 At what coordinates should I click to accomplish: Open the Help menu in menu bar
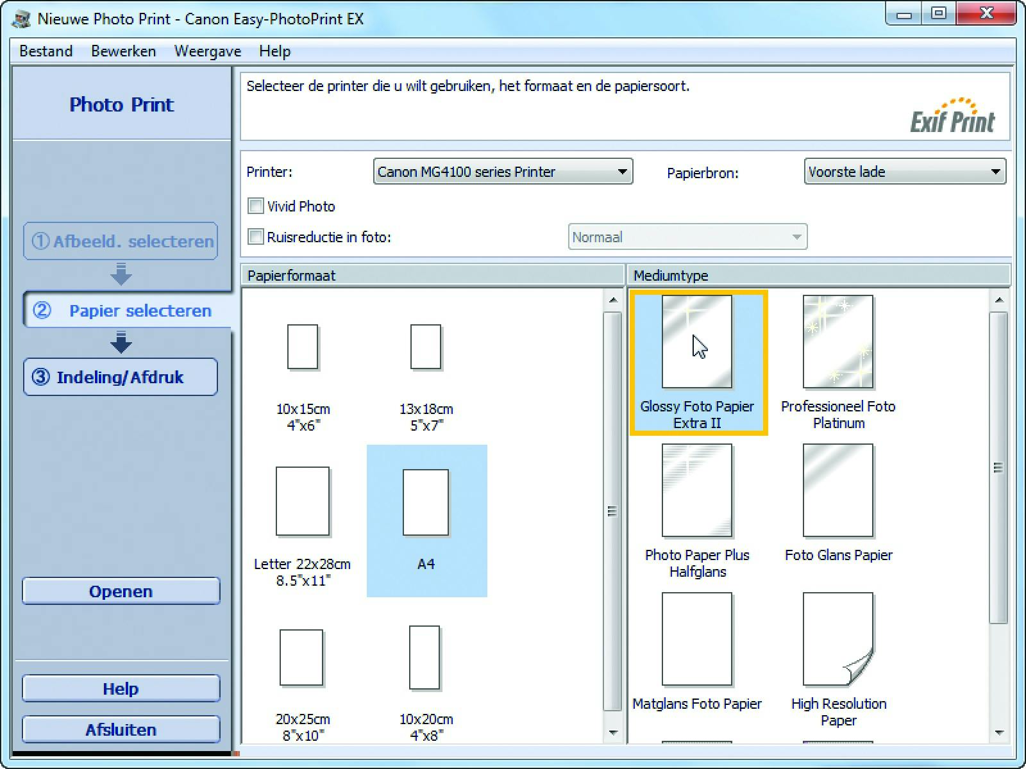tap(275, 51)
